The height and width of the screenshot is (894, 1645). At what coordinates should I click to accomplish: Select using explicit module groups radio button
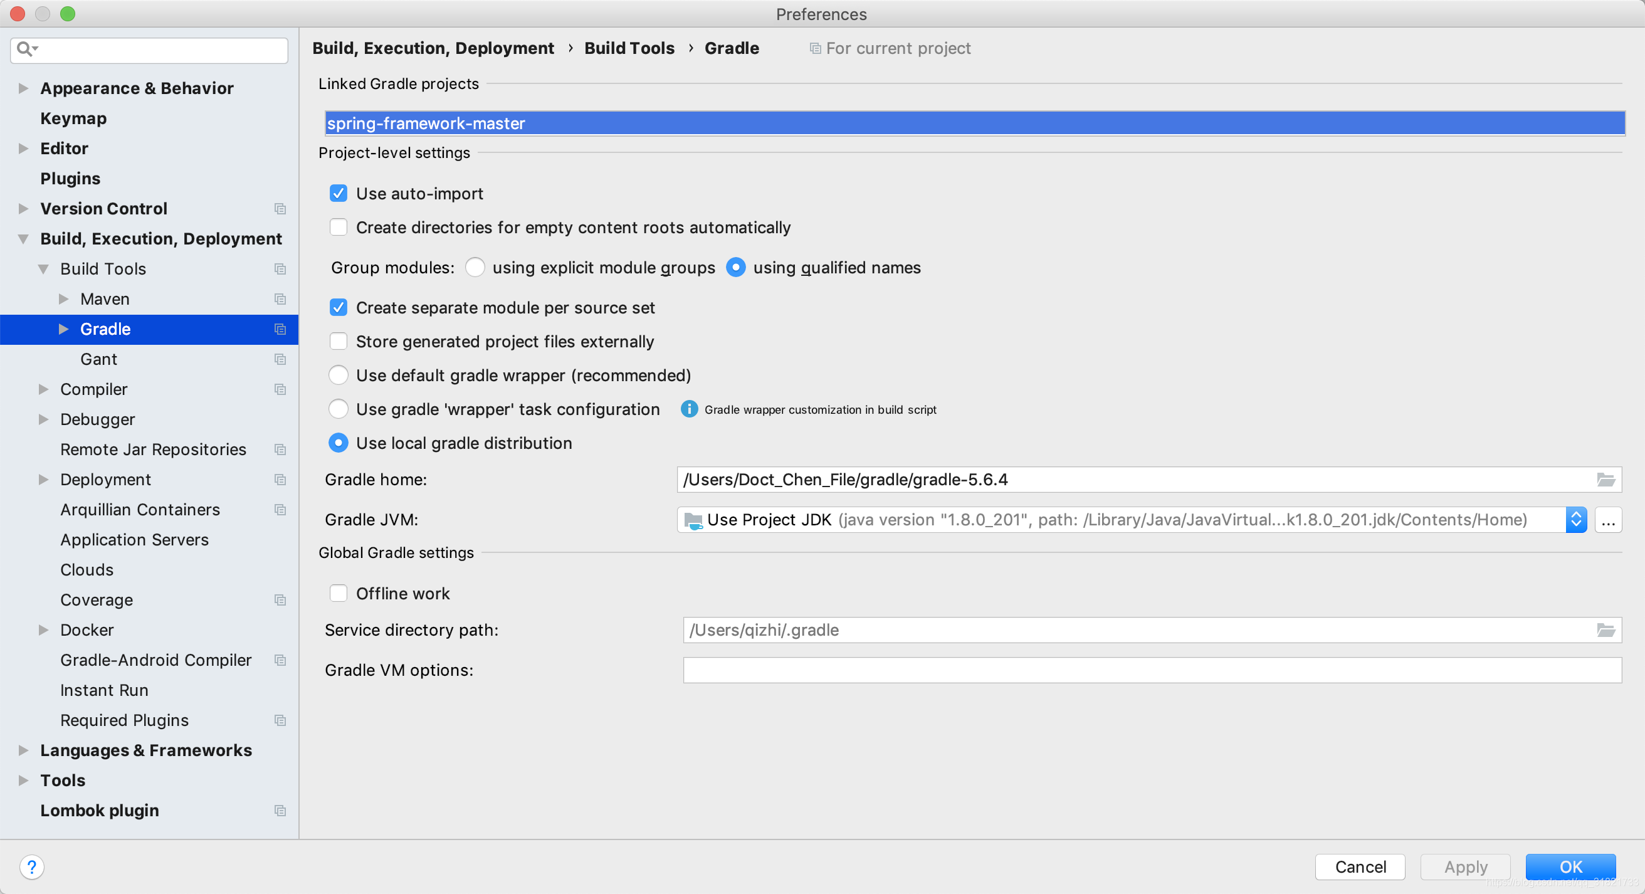click(x=475, y=268)
